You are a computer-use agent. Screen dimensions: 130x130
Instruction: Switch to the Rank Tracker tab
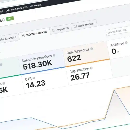click(x=84, y=25)
